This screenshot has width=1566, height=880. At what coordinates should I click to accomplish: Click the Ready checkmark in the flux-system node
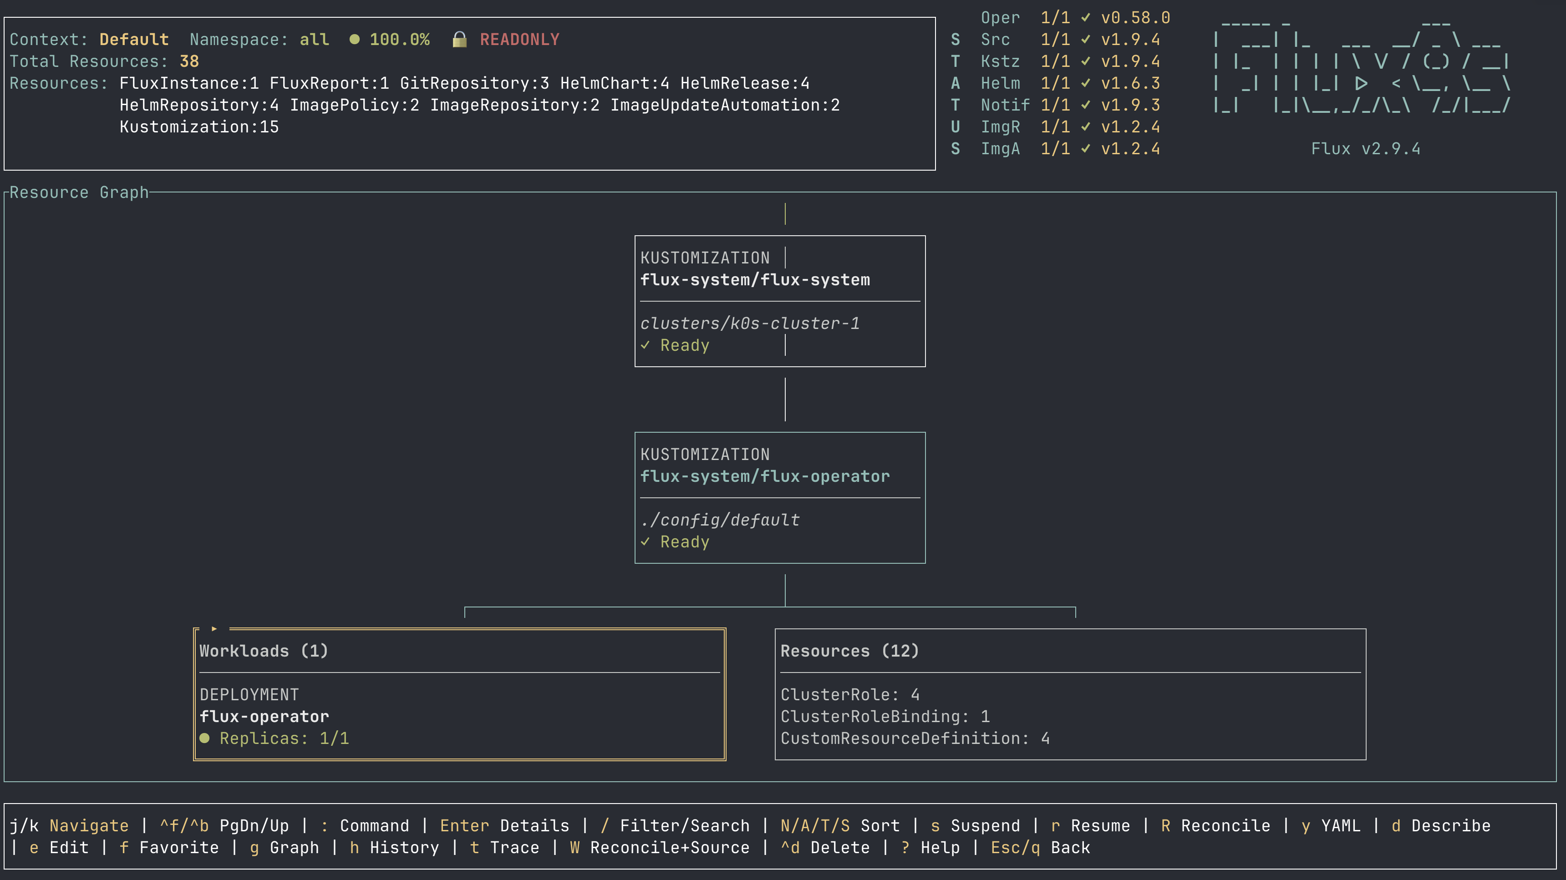pos(646,345)
